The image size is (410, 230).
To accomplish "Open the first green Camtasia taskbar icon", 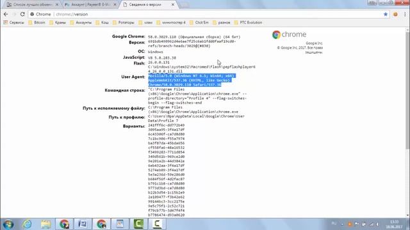I will (x=138, y=224).
